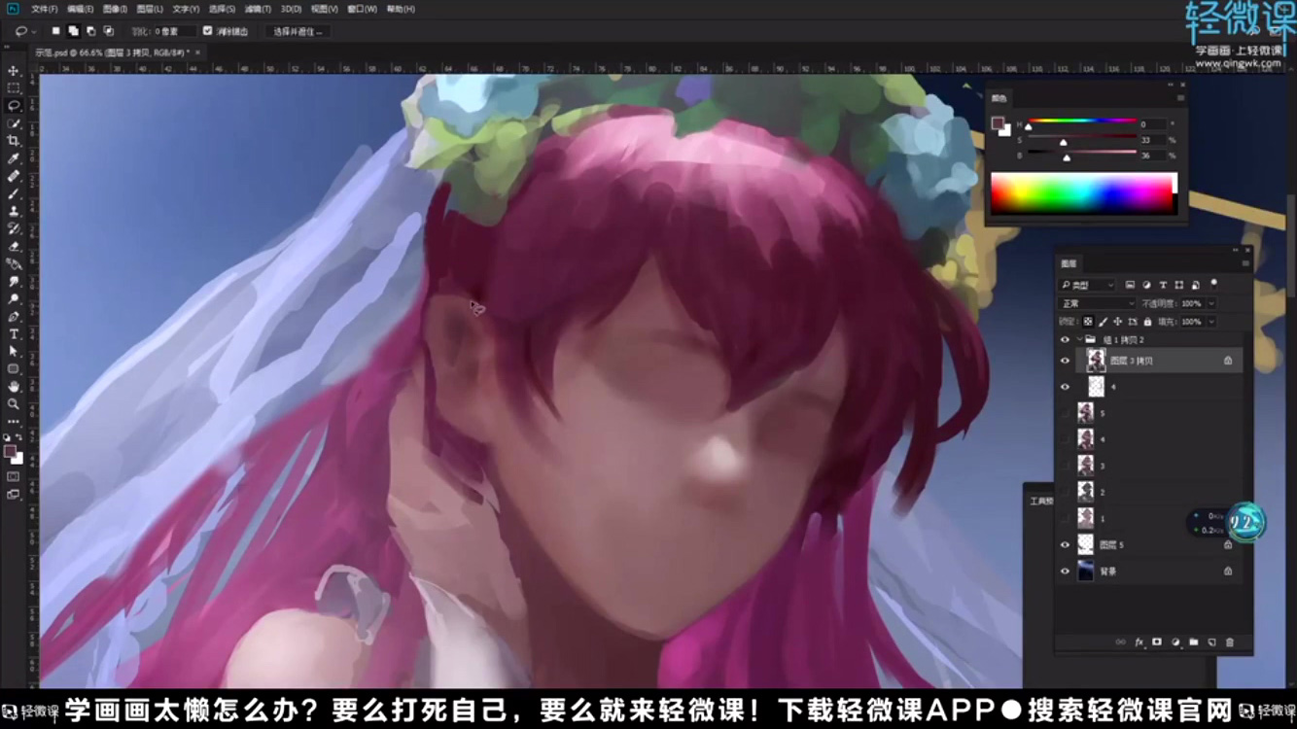This screenshot has width=1297, height=729.
Task: Click the Quick Mask mode icon
Action: 14,477
